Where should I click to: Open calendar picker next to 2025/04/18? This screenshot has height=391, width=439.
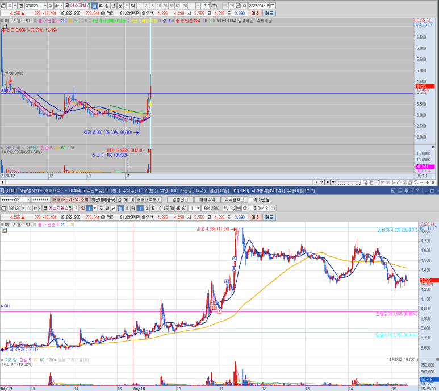pos(273,6)
